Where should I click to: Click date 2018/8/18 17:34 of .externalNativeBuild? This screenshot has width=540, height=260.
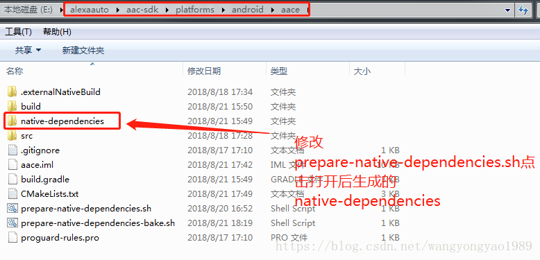tap(220, 92)
